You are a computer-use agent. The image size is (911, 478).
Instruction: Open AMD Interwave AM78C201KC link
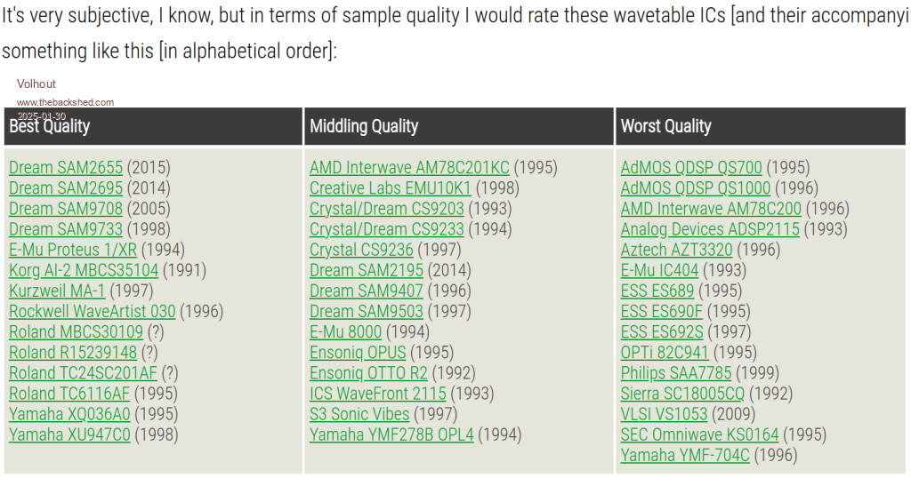tap(409, 168)
